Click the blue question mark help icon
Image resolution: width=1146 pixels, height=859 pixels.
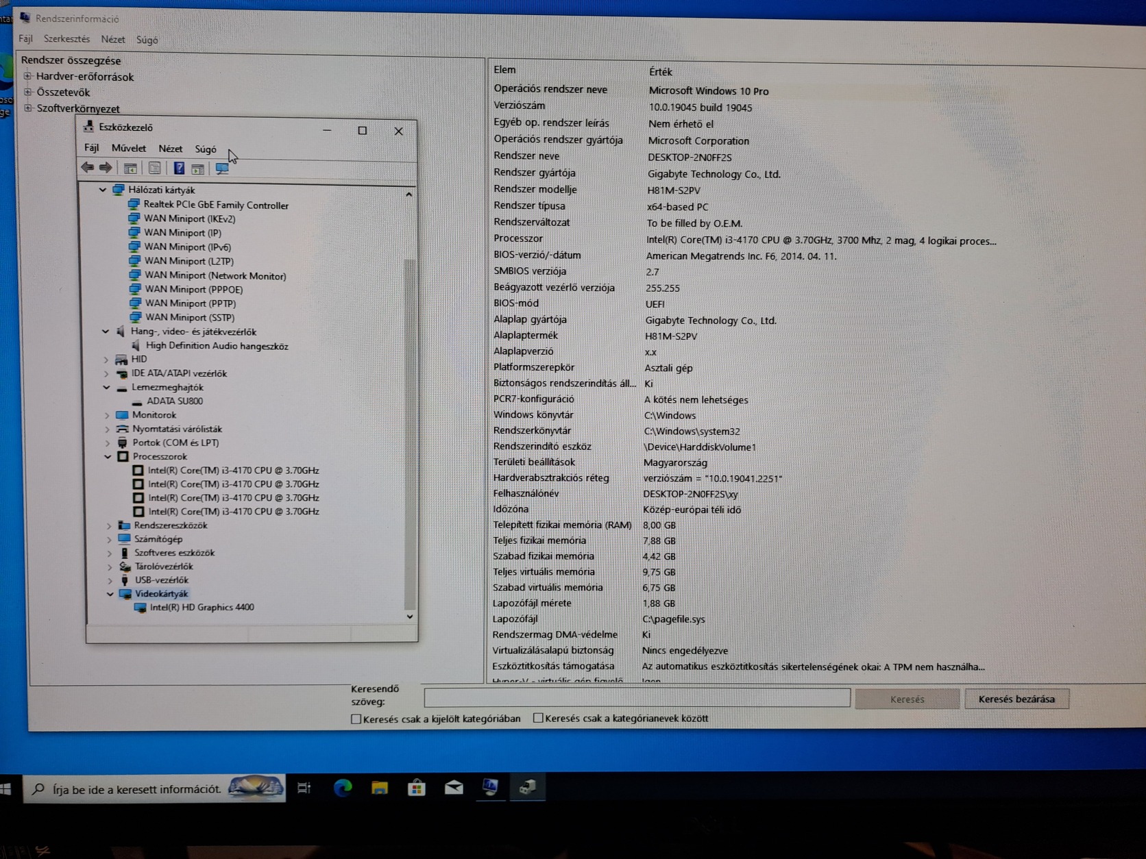pos(179,169)
